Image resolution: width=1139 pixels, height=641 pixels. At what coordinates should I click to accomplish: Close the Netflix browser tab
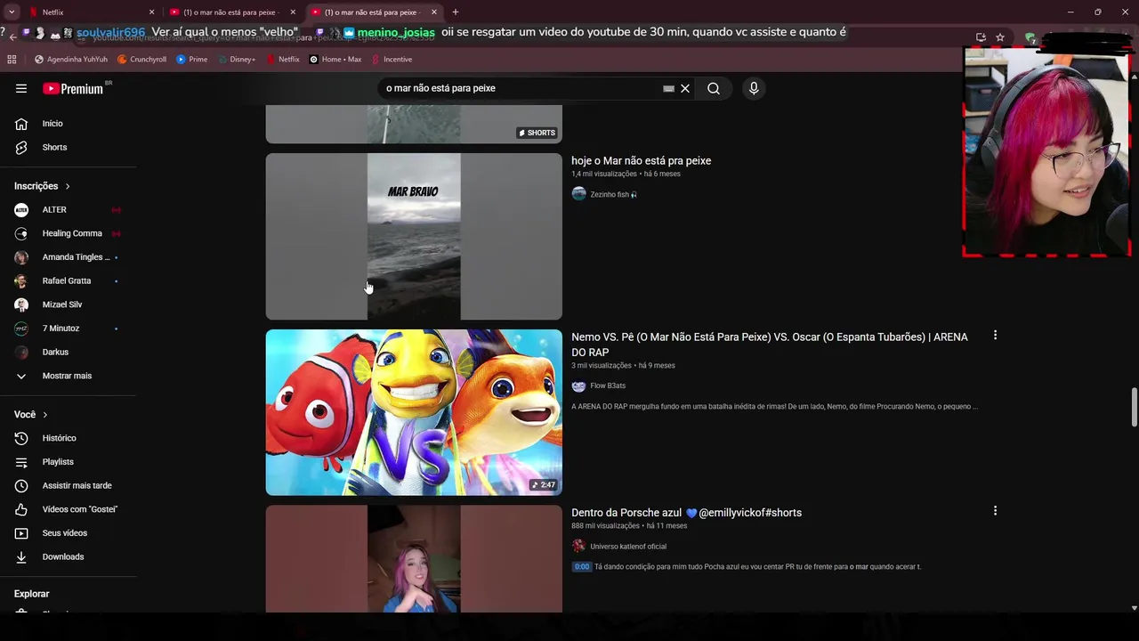pyautogui.click(x=151, y=12)
